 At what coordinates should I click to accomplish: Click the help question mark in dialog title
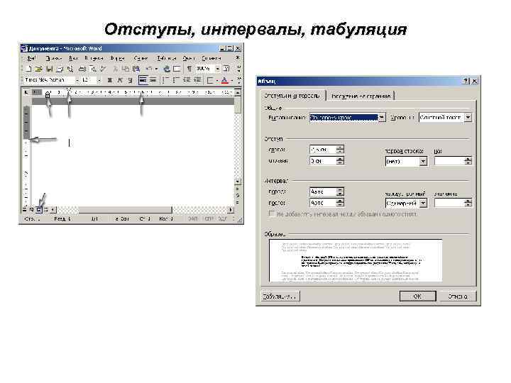(466, 81)
